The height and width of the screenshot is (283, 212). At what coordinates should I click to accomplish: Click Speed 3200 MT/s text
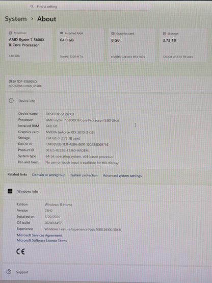pos(72,57)
